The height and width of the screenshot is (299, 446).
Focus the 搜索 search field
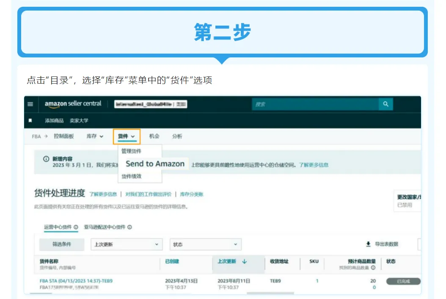(x=315, y=104)
